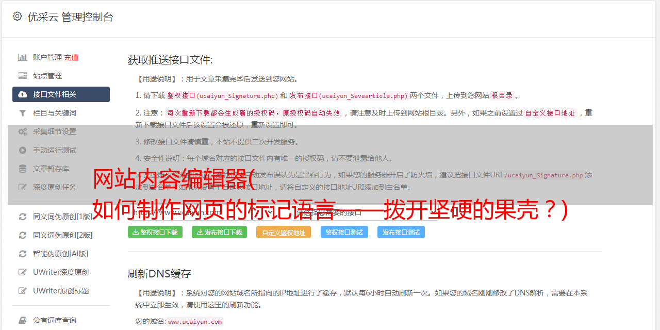Click the 刷新DNS缓存 heading
The image size is (660, 330).
159,273
